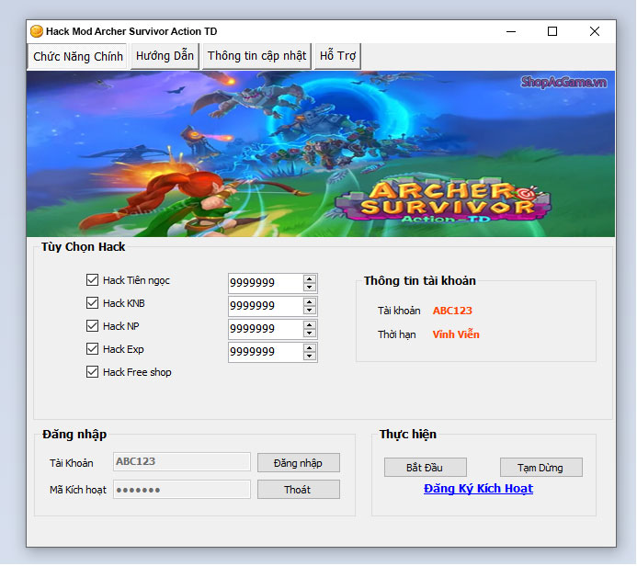Viewport: 637px width, 566px height.
Task: Disable the Hack Exp checkbox
Action: (92, 349)
